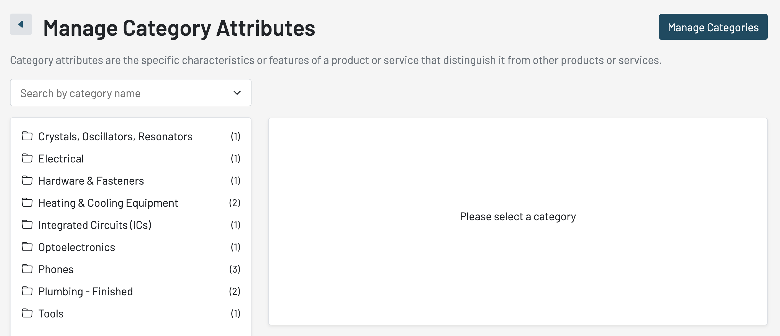This screenshot has width=780, height=336.
Task: Click the Electrical folder icon
Action: click(x=27, y=158)
